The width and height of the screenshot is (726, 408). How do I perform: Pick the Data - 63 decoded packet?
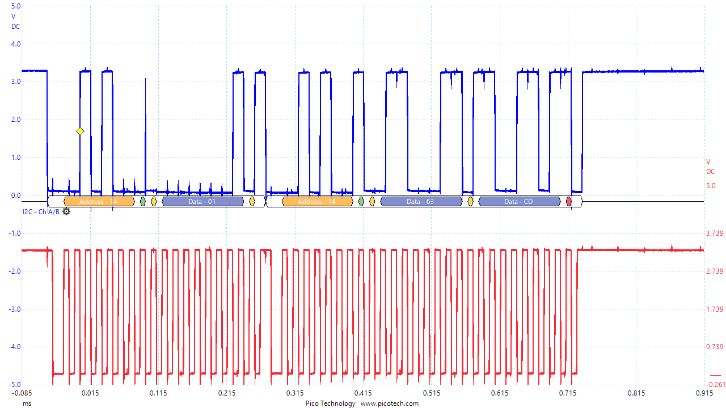pos(421,201)
